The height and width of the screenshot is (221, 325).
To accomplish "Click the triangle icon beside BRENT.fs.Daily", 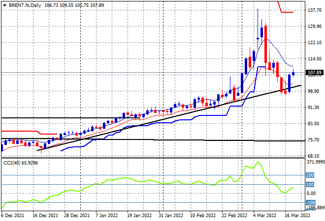I will [x=4, y=4].
